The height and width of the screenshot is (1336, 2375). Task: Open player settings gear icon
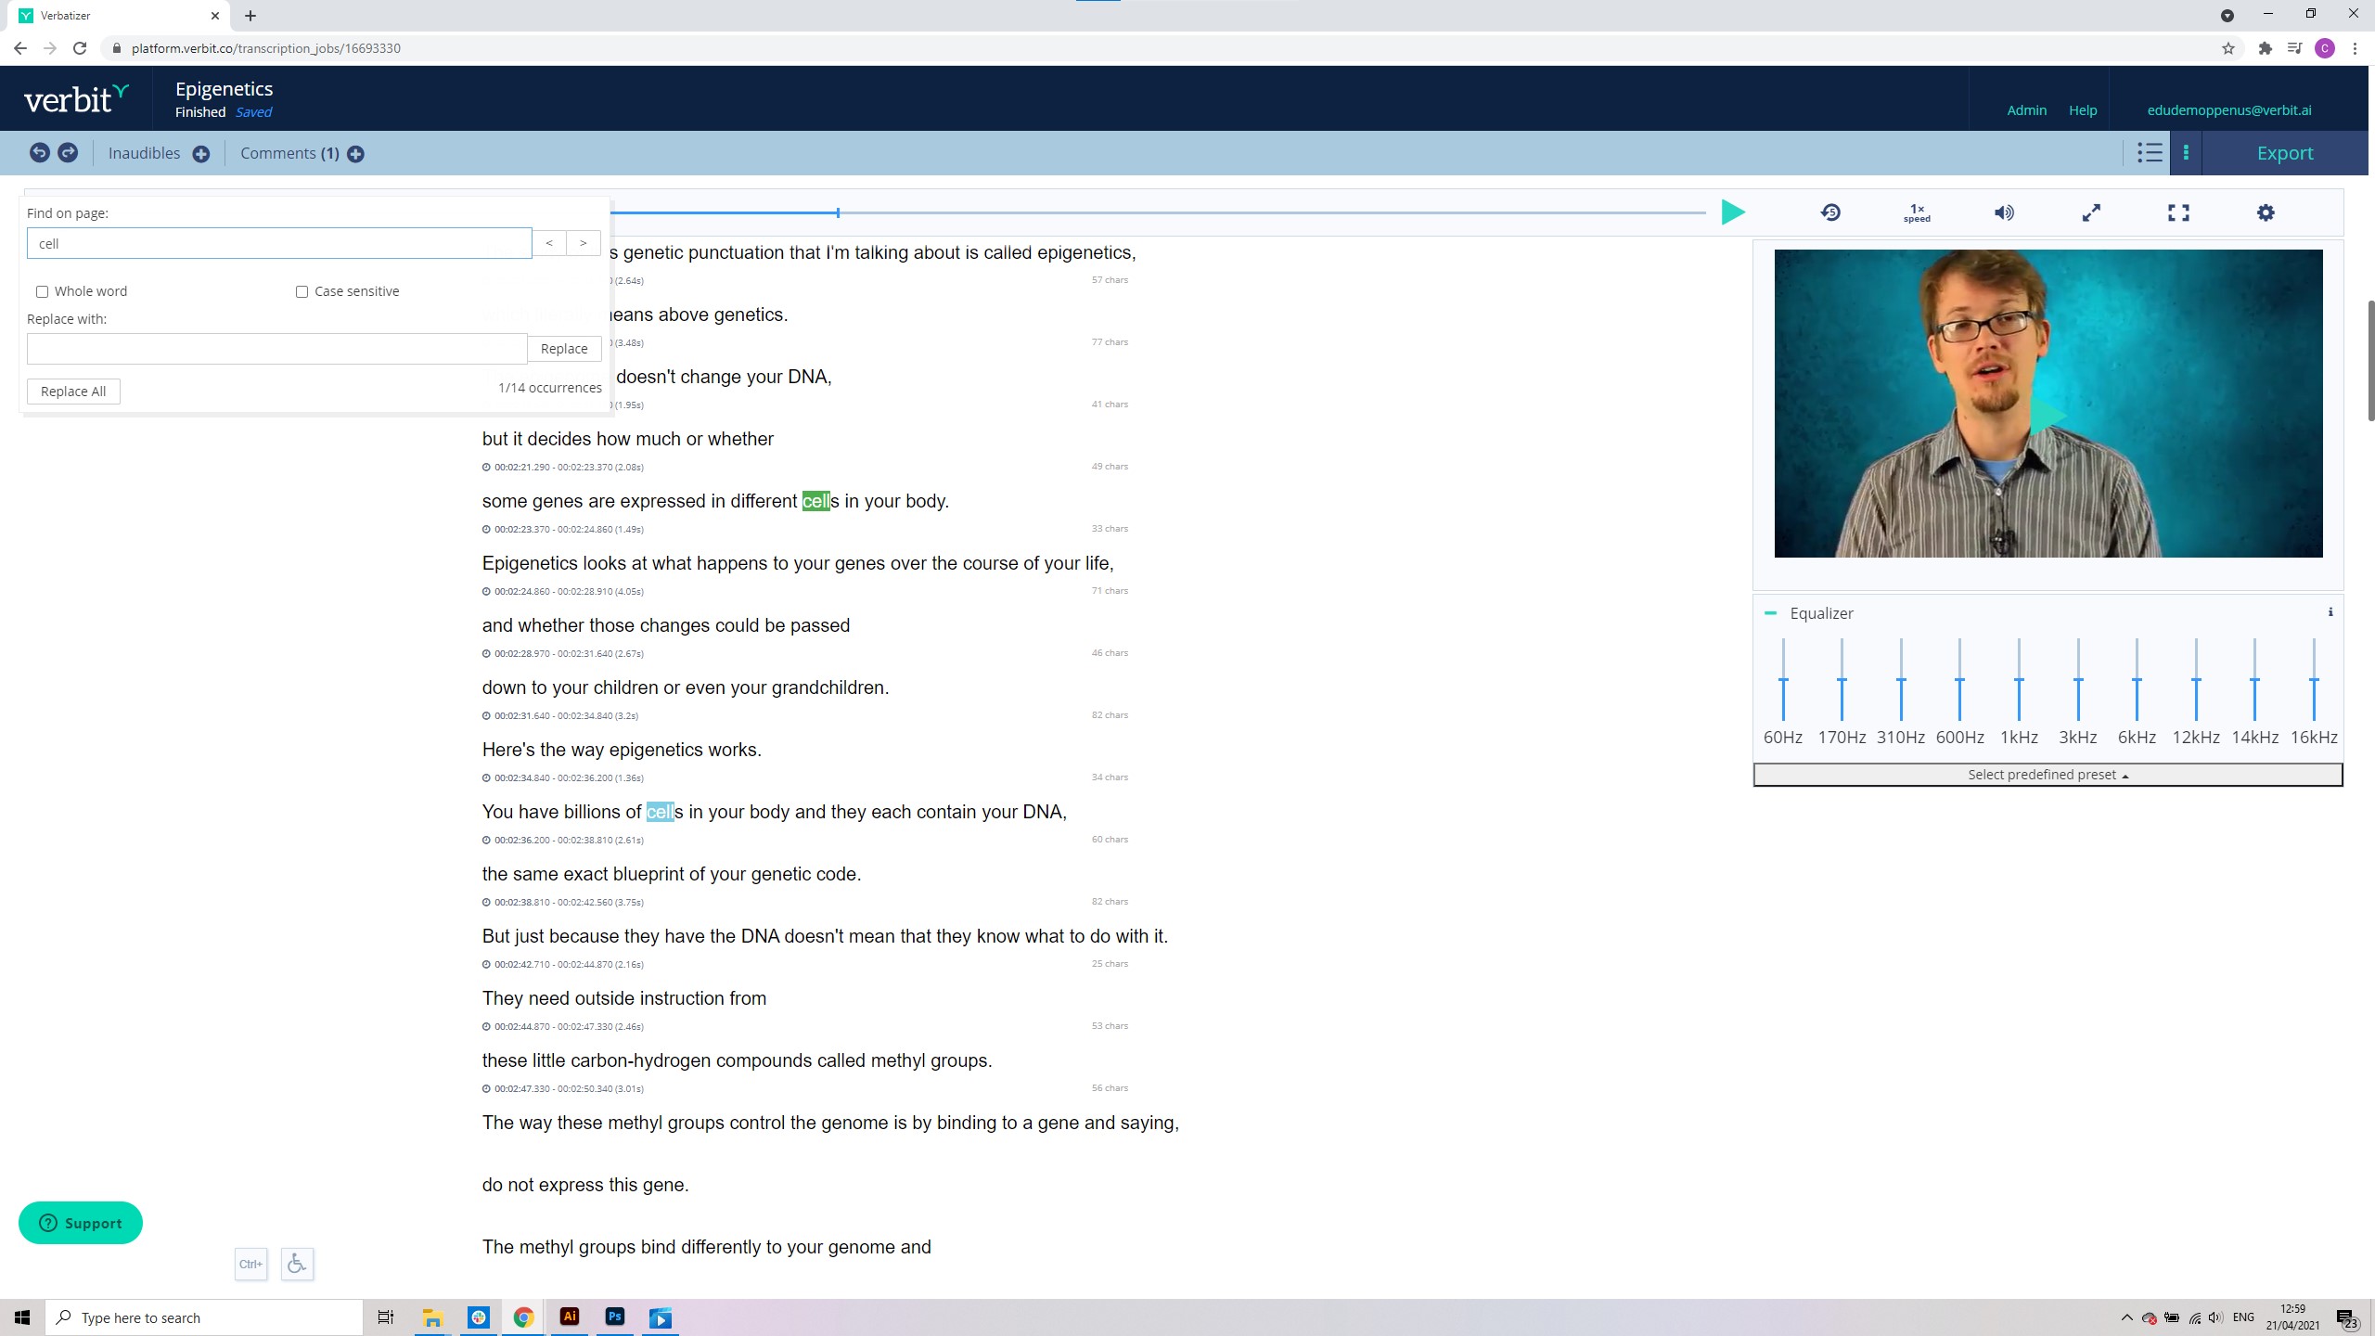pos(2266,212)
